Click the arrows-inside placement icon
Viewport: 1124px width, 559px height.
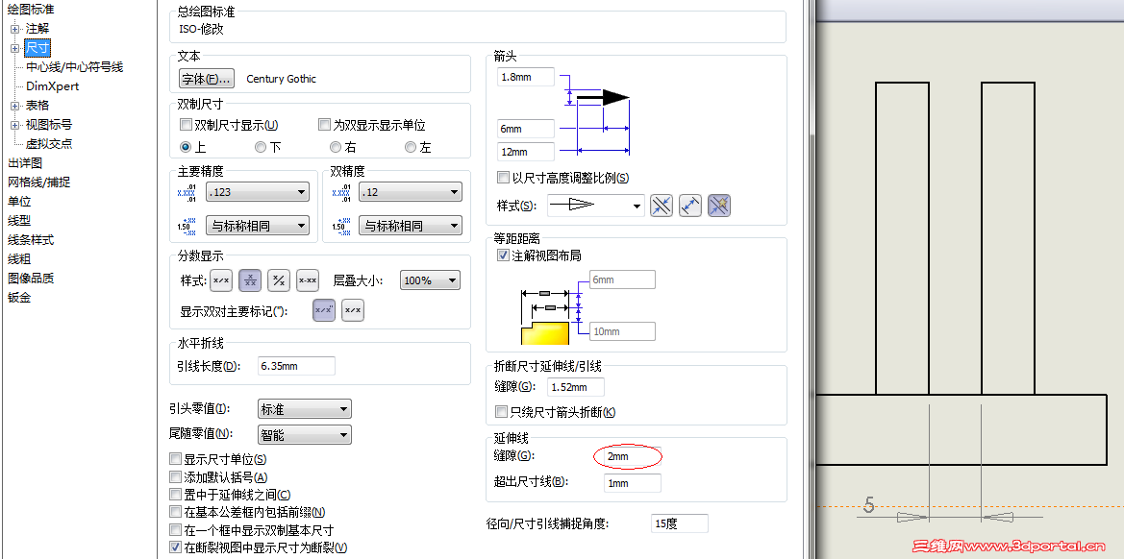click(x=661, y=207)
